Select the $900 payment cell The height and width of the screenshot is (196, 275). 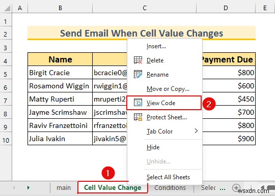tap(229, 139)
